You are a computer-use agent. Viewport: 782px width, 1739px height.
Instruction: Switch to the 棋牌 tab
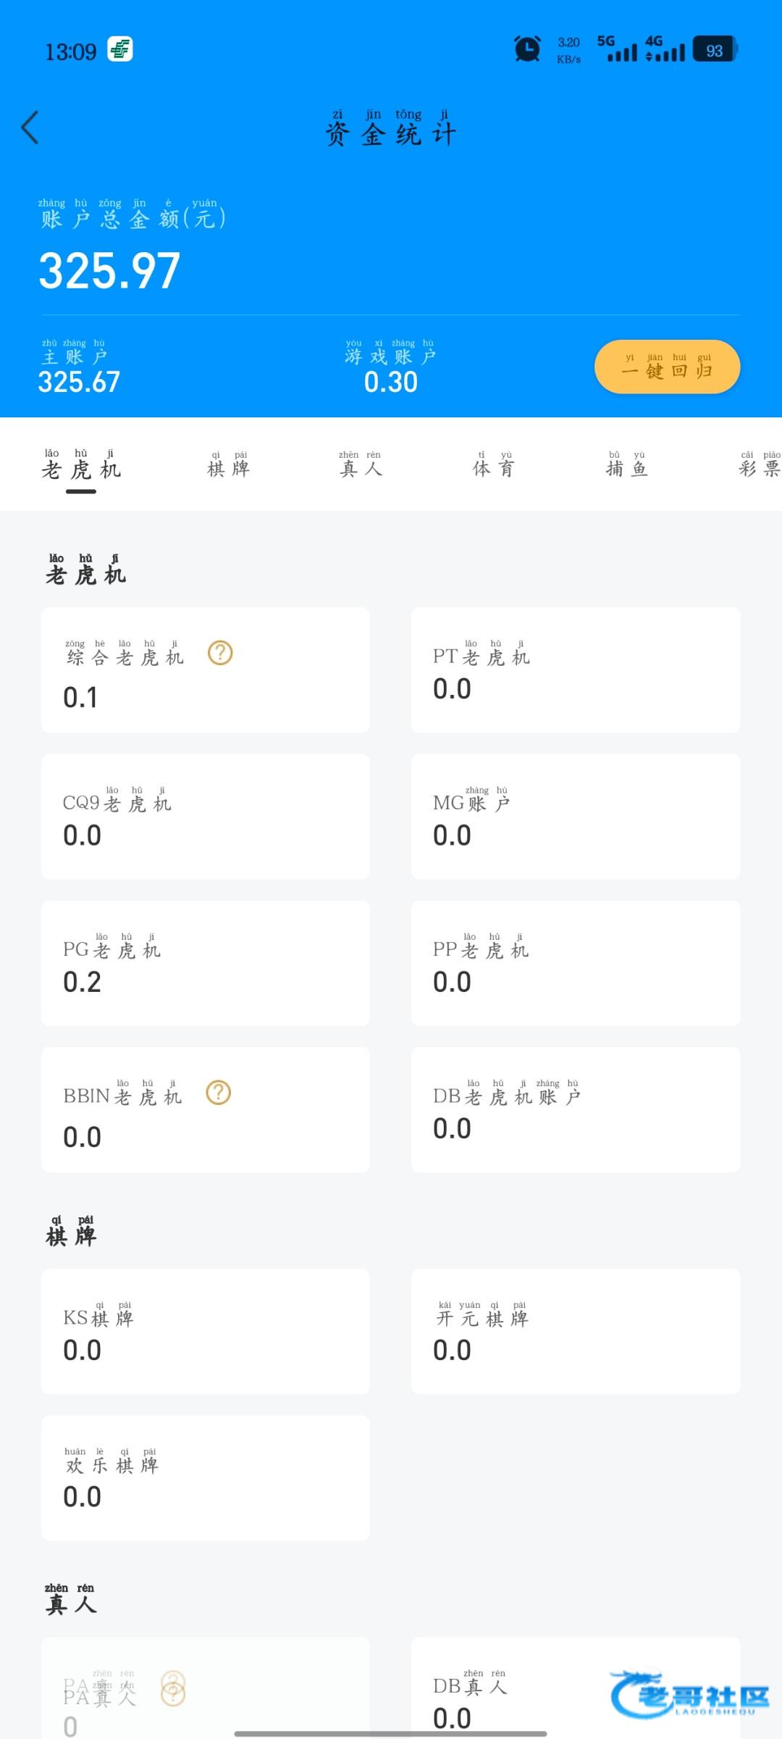(229, 467)
